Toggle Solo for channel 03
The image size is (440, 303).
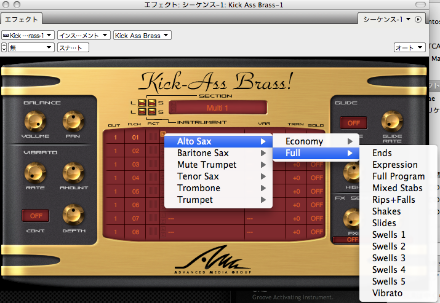(316, 165)
